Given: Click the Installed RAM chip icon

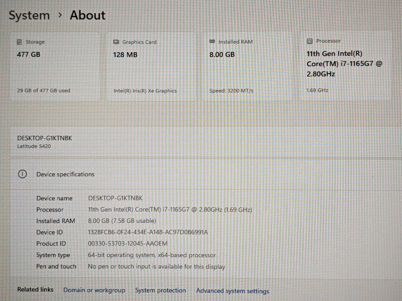Looking at the screenshot, I should (x=212, y=41).
